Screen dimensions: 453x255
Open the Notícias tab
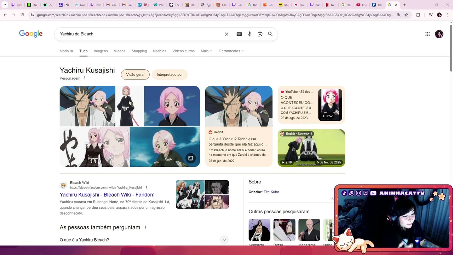(x=160, y=51)
